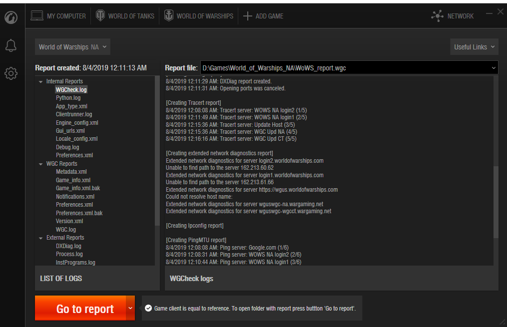Click the External Reports group label
Screen dimensions: 507x327
(x=65, y=238)
